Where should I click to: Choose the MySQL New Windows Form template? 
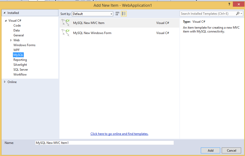(x=119, y=33)
